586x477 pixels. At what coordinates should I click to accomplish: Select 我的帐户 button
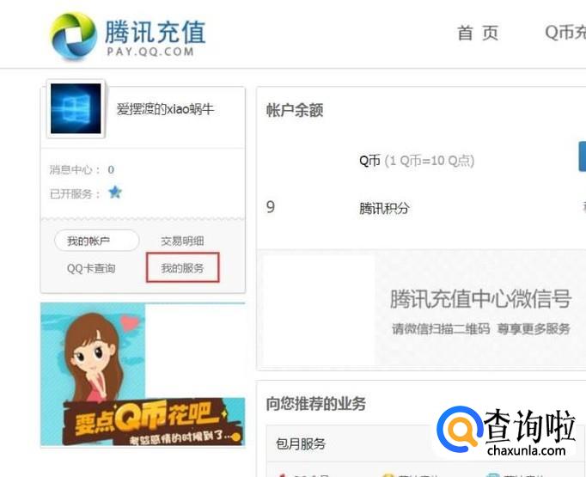(97, 241)
